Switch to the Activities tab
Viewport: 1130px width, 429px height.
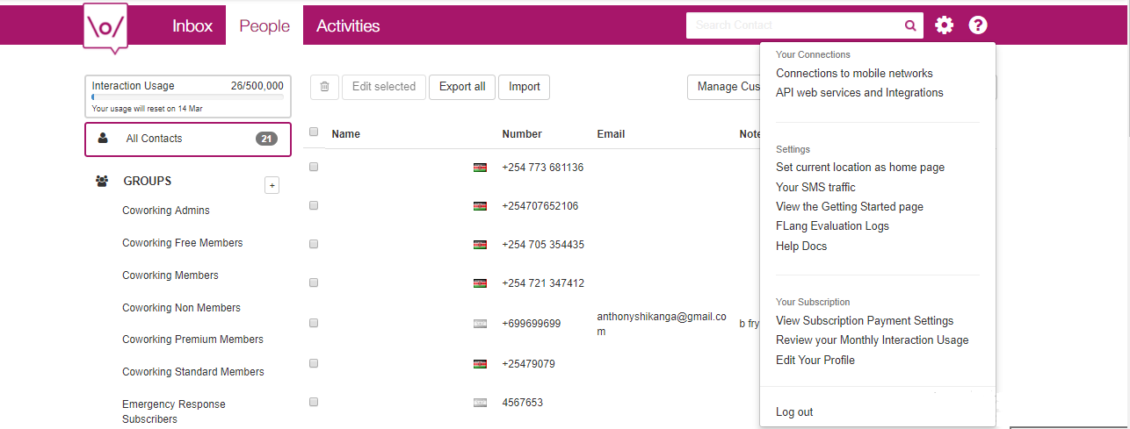pos(348,25)
